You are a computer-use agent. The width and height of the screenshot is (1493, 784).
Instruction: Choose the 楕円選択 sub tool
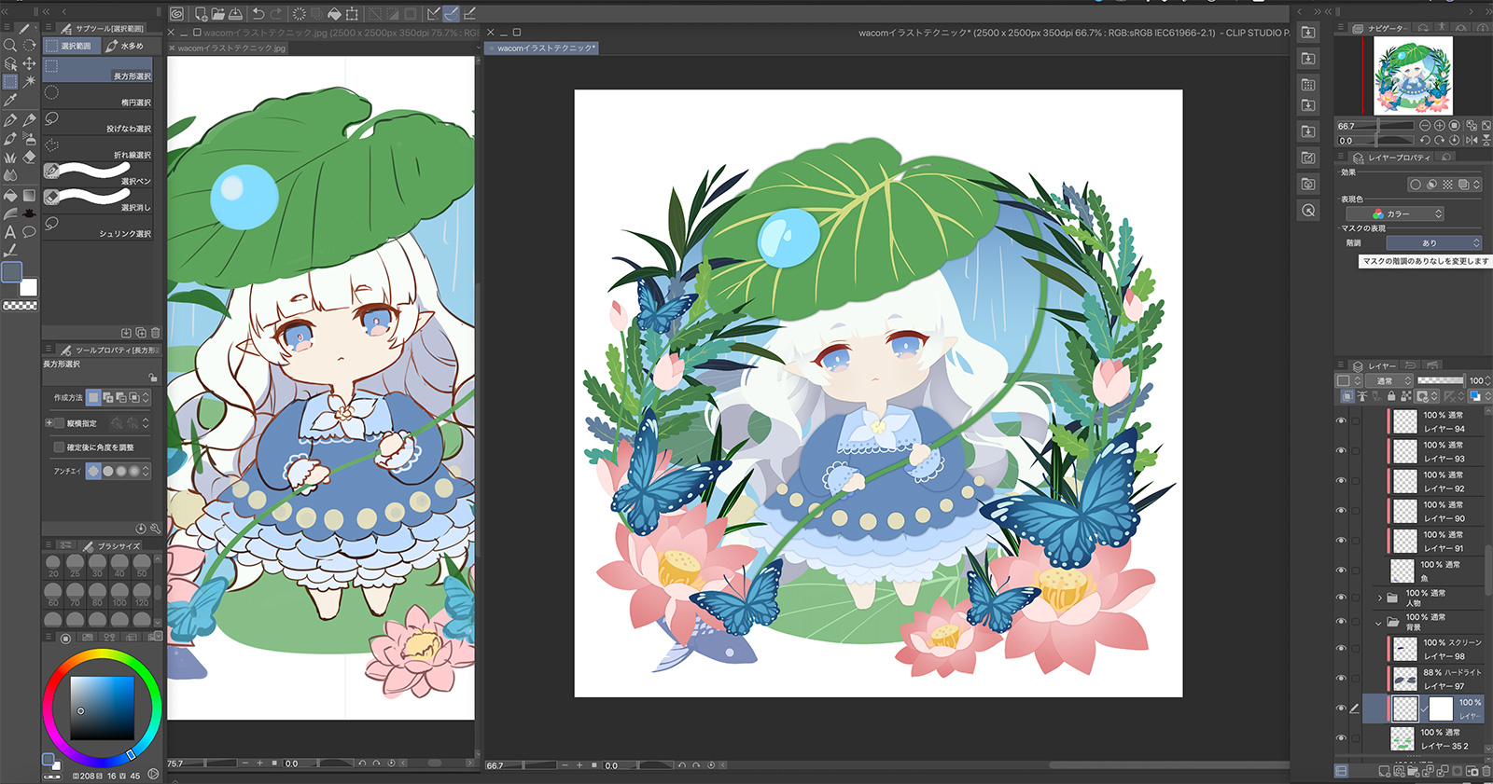[97, 96]
